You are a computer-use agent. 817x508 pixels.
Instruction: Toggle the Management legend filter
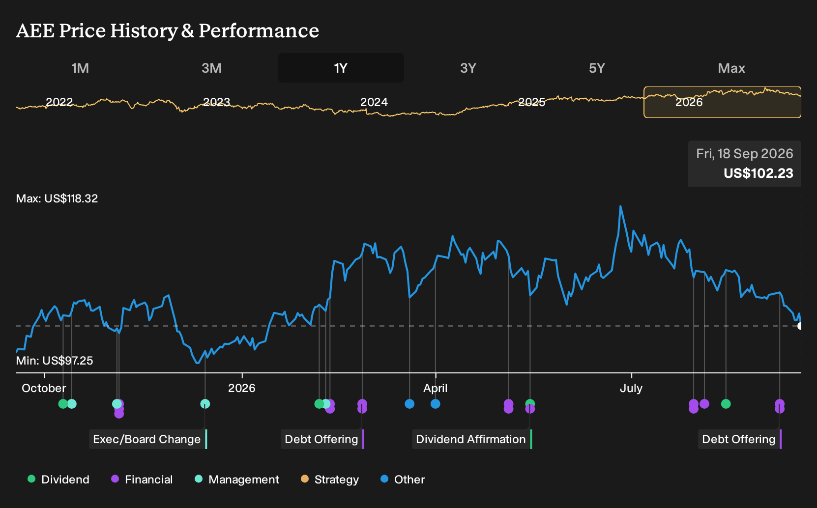[x=237, y=480]
